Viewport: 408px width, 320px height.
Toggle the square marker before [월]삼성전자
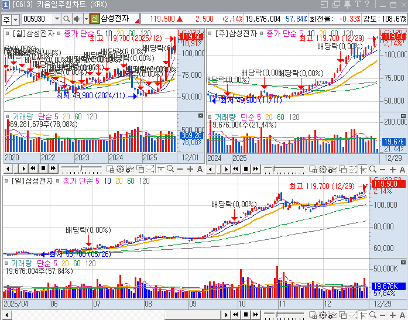(8, 33)
